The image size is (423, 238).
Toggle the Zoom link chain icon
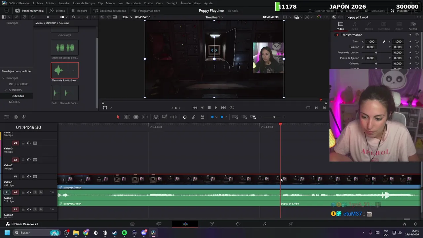[x=384, y=42]
